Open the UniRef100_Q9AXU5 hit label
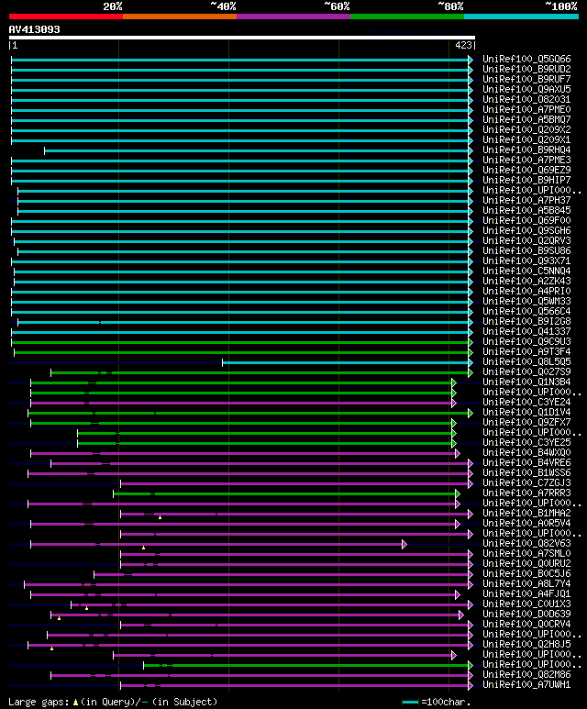 click(526, 90)
